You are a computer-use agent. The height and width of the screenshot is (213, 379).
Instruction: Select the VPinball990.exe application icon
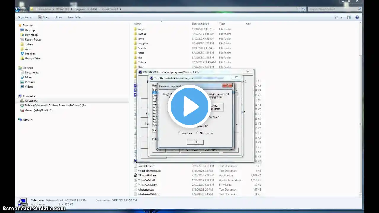click(136, 175)
